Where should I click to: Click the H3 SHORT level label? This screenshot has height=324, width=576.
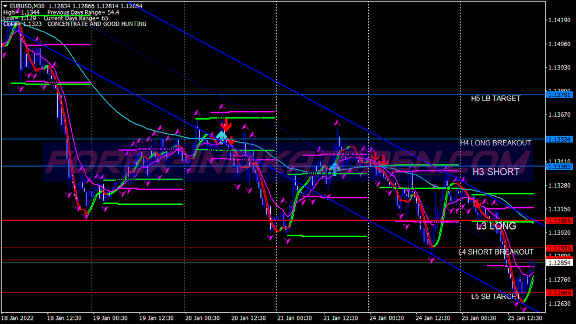[x=495, y=172]
